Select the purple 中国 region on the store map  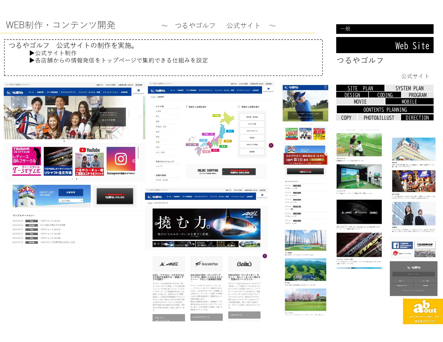(204, 140)
